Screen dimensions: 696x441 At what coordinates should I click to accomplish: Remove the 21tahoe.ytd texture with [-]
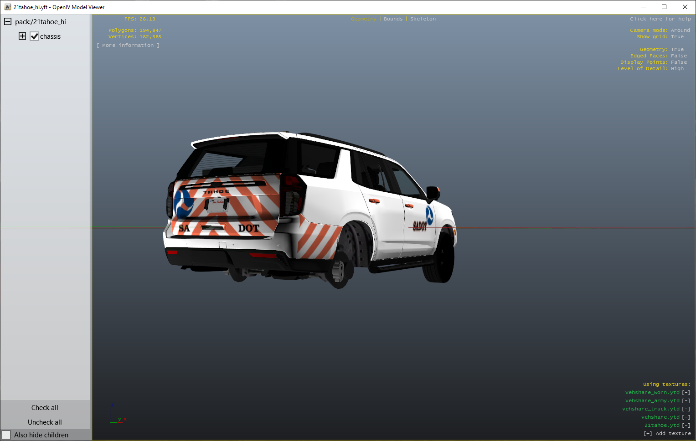[x=686, y=426]
